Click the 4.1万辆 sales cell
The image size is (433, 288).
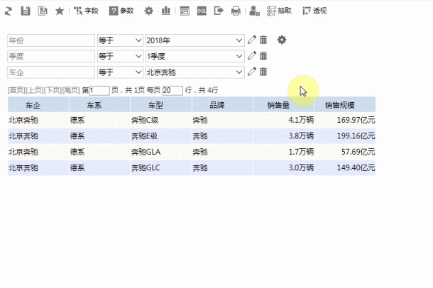tap(284, 120)
